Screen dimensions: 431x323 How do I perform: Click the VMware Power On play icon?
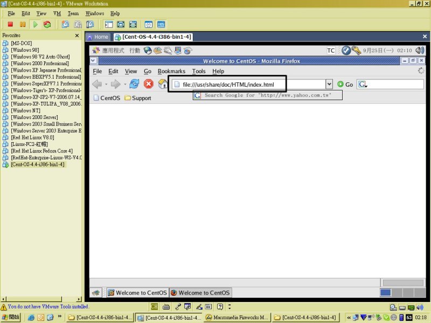pyautogui.click(x=35, y=24)
